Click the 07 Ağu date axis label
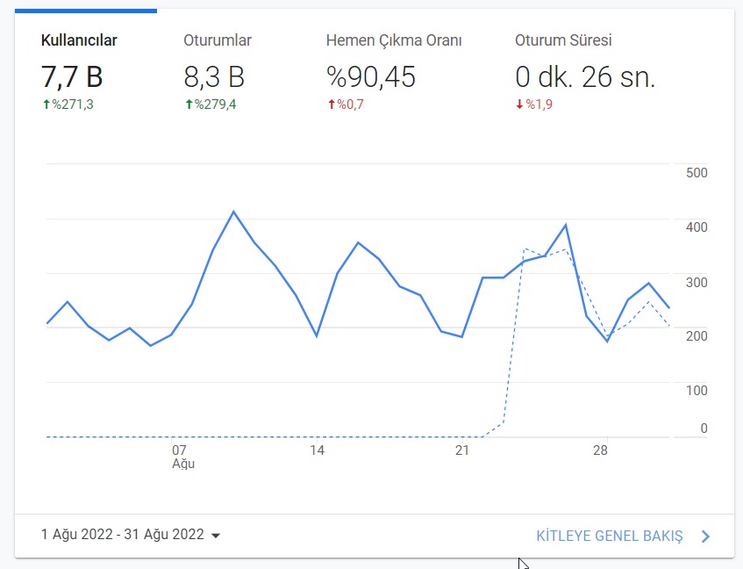The image size is (743, 569). point(183,457)
